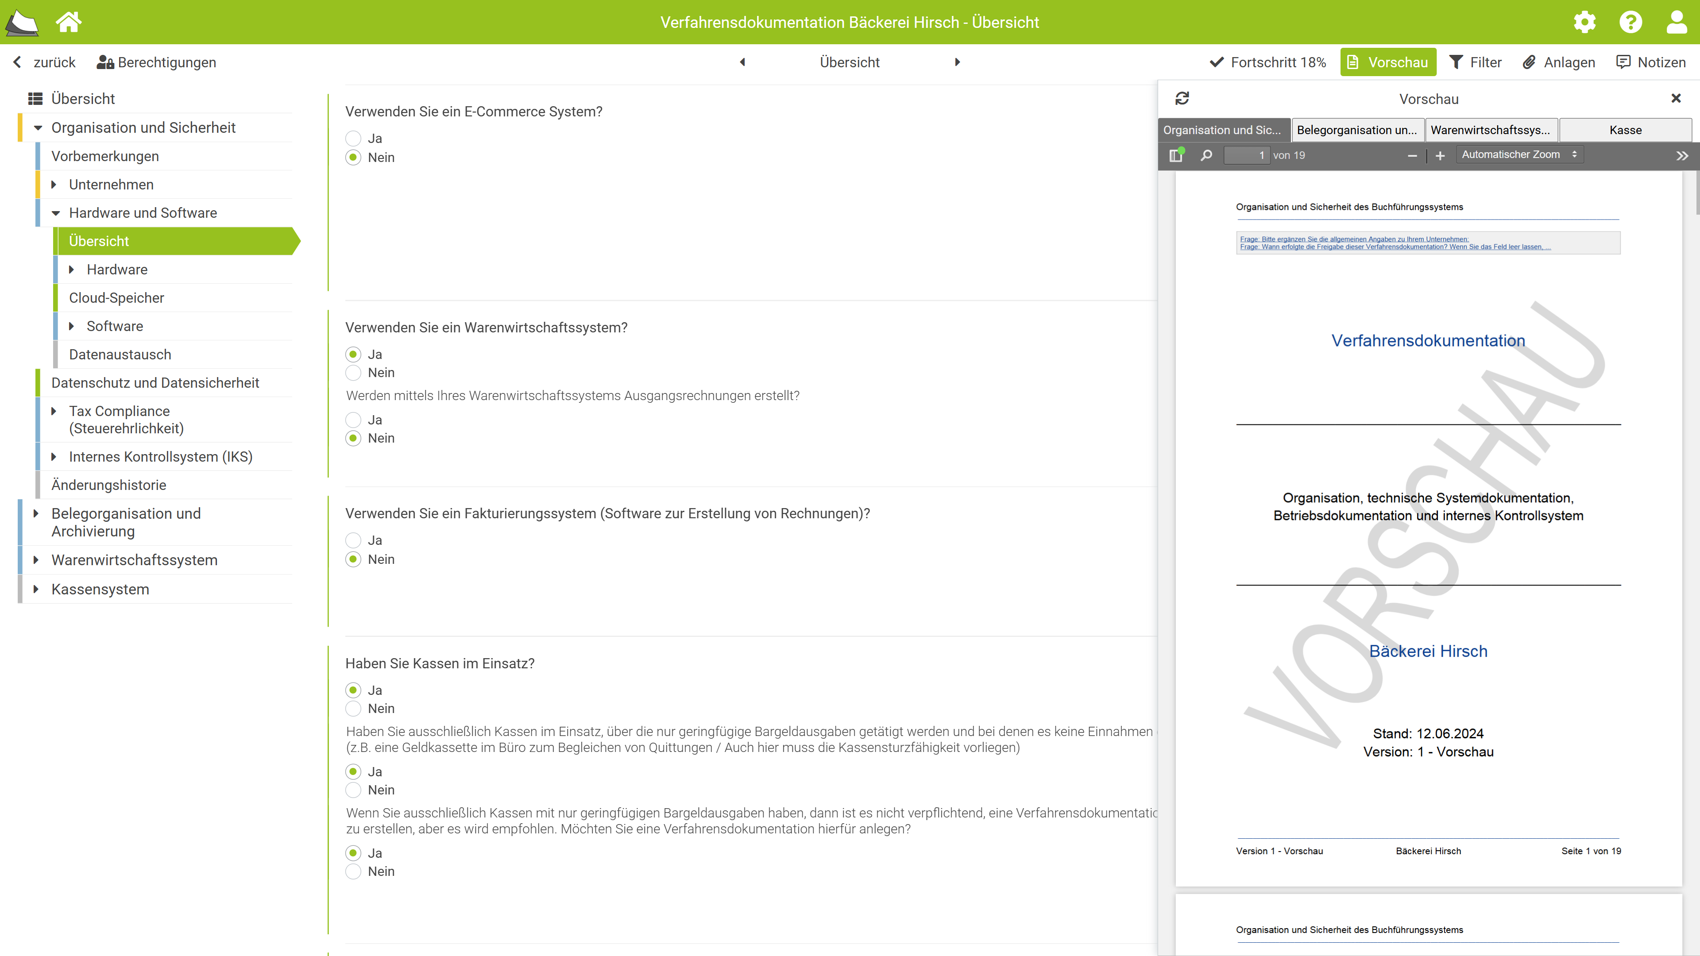Viewport: 1700px width, 956px height.
Task: Select Nein for Warenwirtschaftssystem usage
Action: (x=353, y=373)
